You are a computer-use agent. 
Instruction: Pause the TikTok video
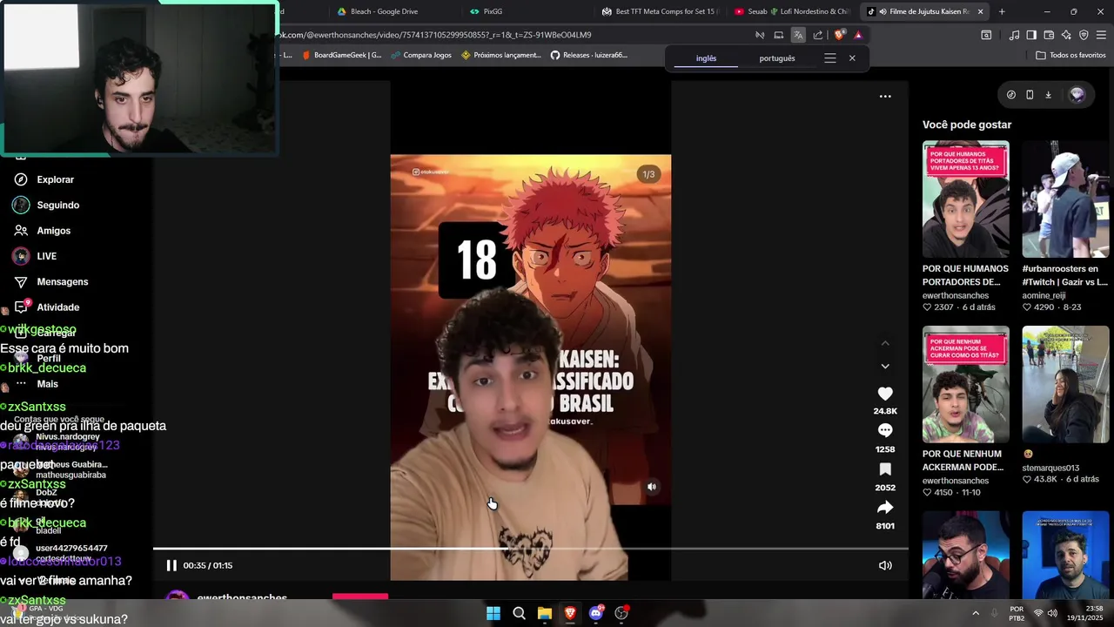coord(171,565)
